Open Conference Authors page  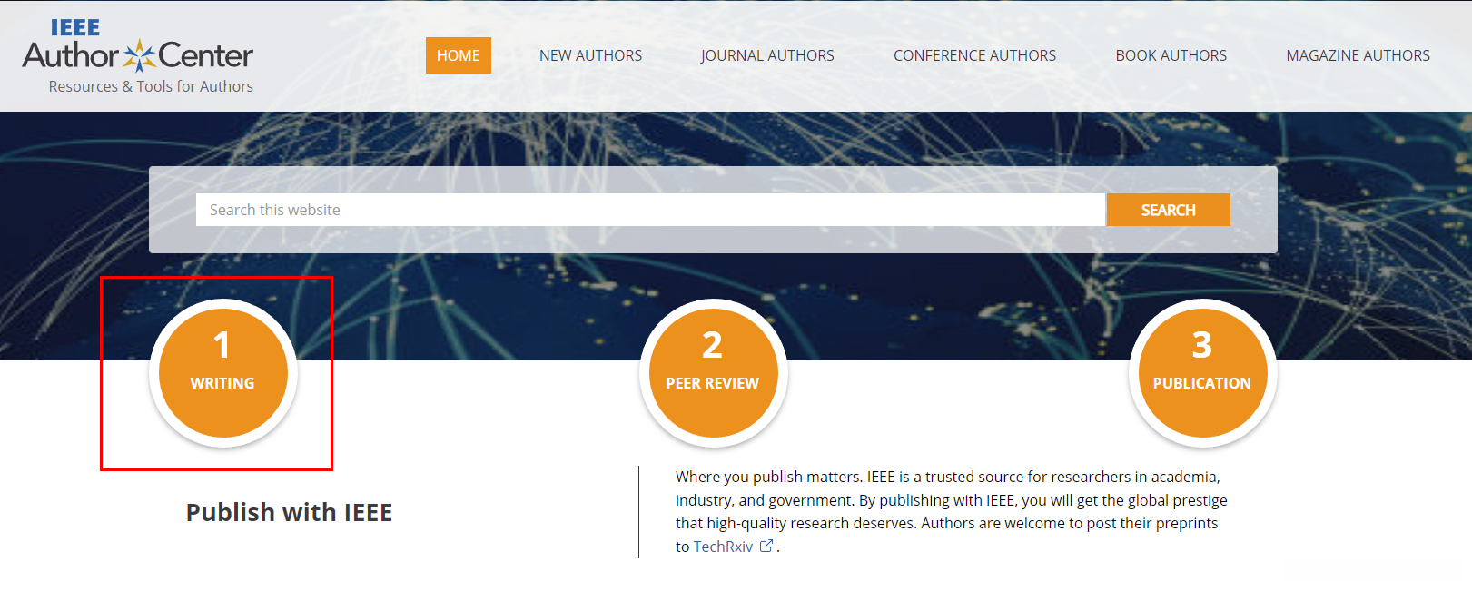click(974, 55)
